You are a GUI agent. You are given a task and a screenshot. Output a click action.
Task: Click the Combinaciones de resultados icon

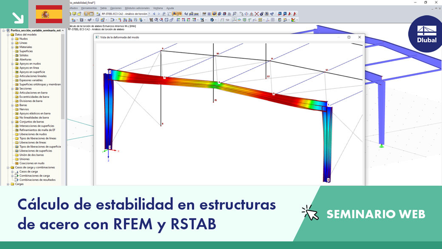click(x=17, y=180)
